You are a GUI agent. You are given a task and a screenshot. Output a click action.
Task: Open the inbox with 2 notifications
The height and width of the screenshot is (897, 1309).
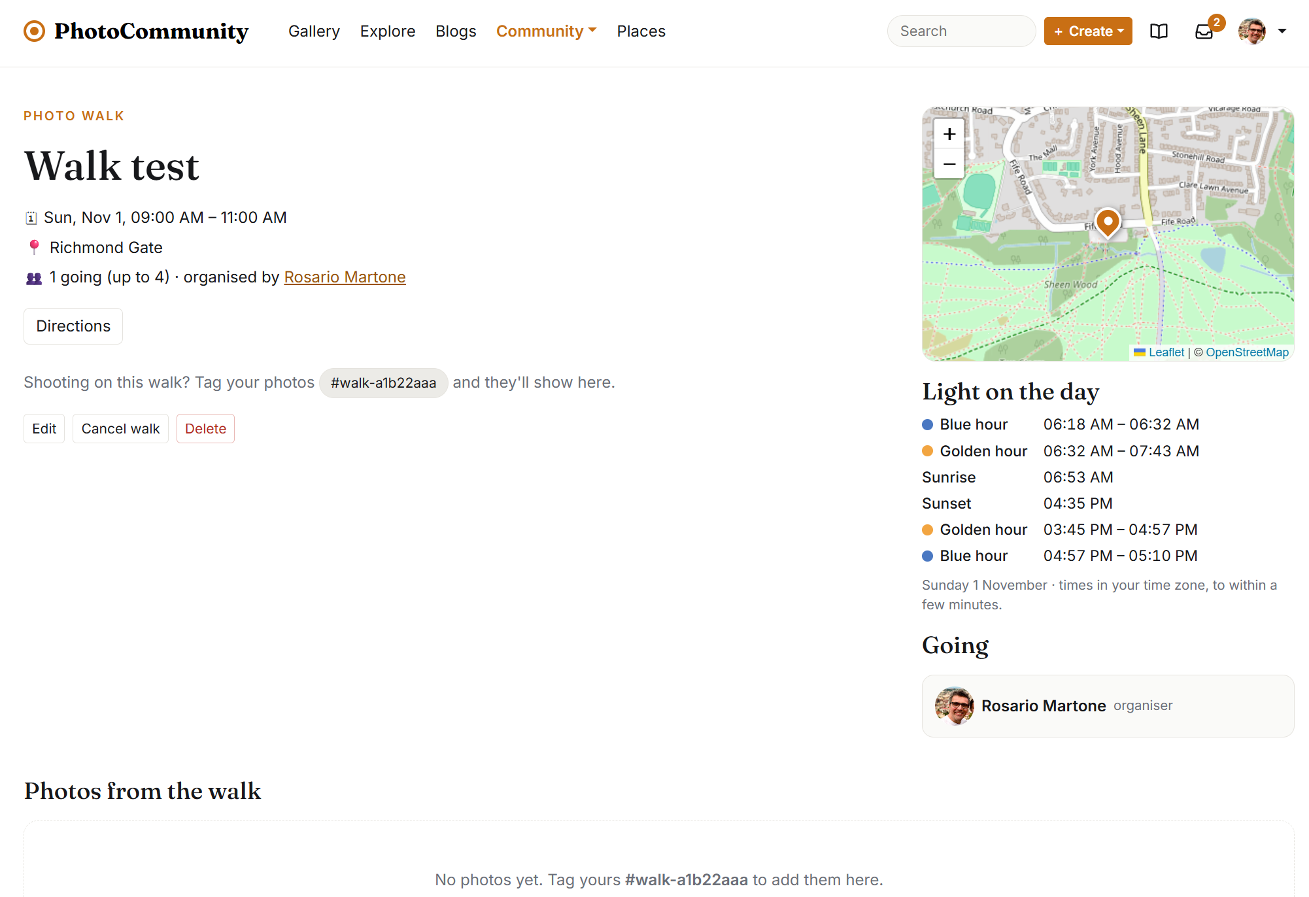pyautogui.click(x=1204, y=31)
